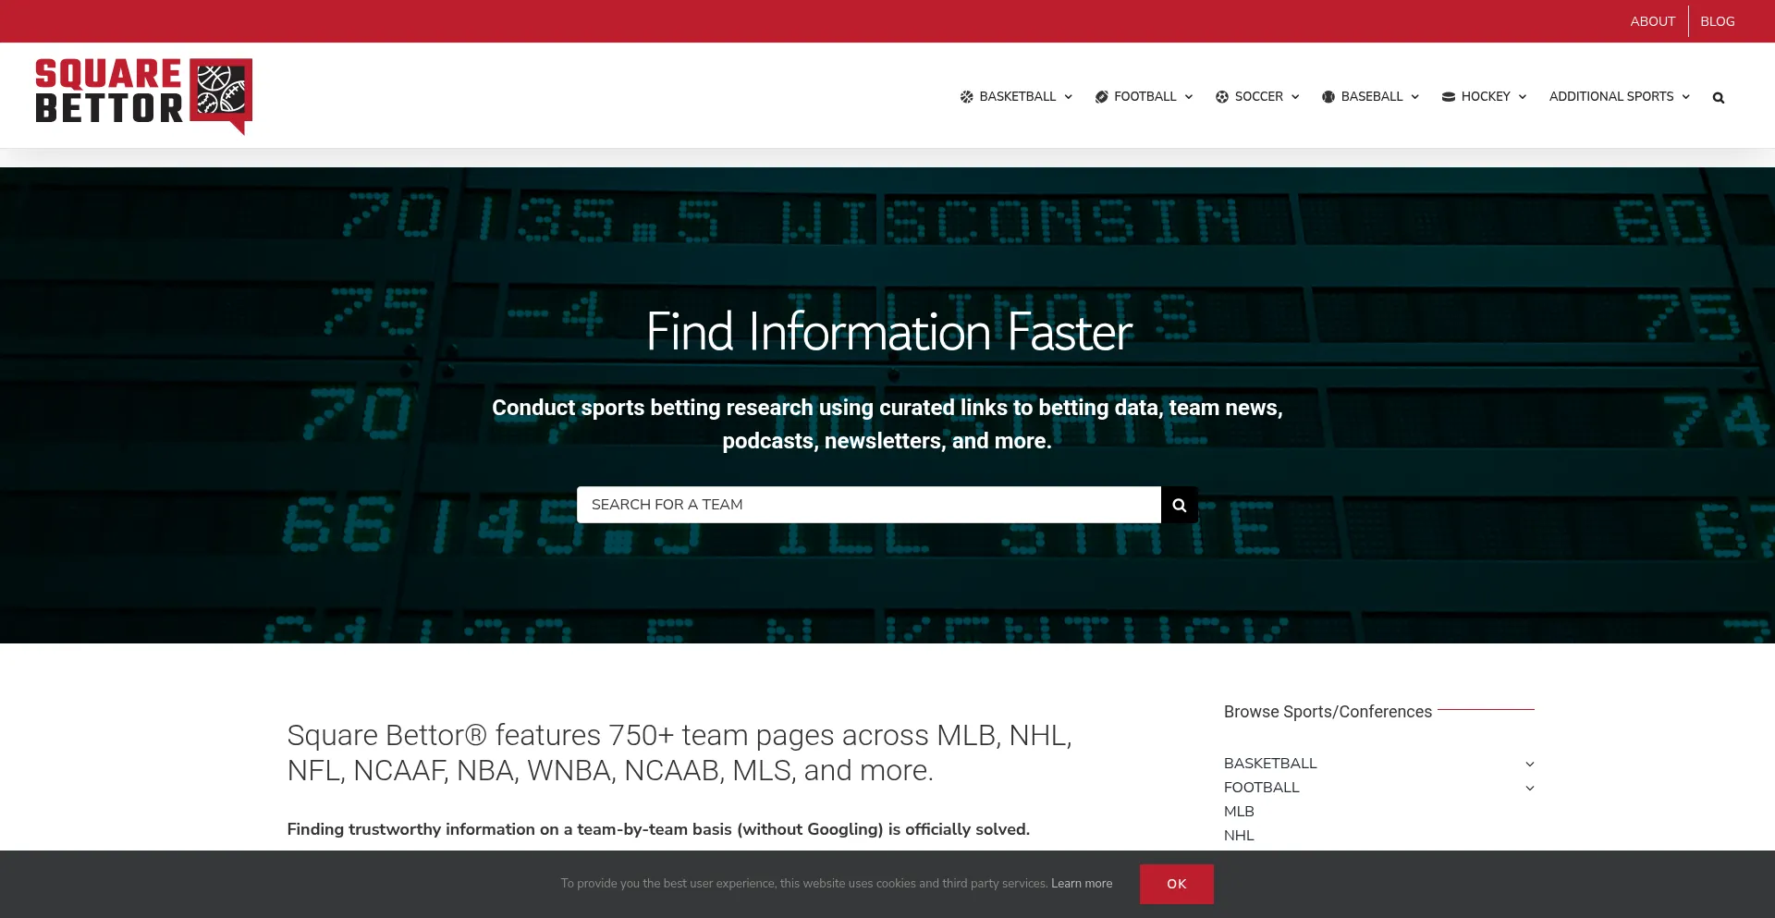Follow the Learn more cookie link
This screenshot has height=918, width=1775.
point(1081,884)
